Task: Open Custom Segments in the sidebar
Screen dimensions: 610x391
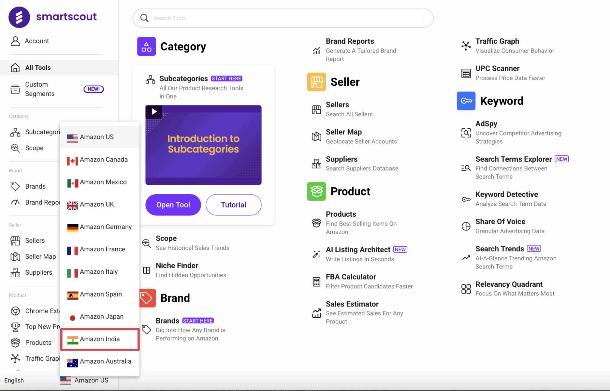Action: point(59,89)
